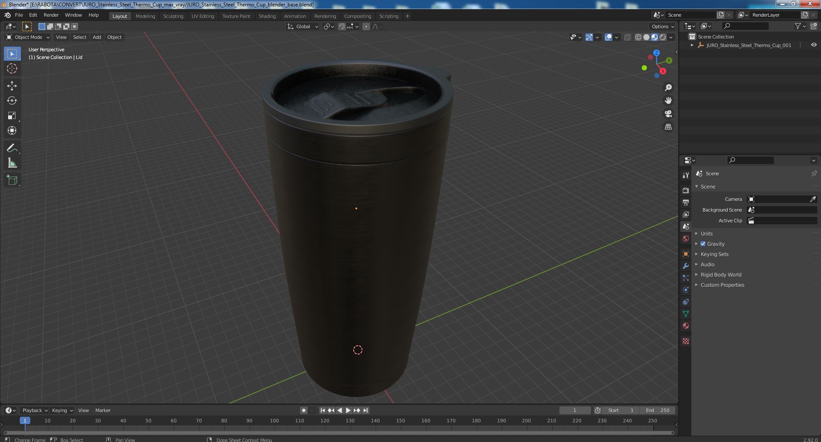Open Physics properties tab
The height and width of the screenshot is (442, 821).
click(x=686, y=290)
